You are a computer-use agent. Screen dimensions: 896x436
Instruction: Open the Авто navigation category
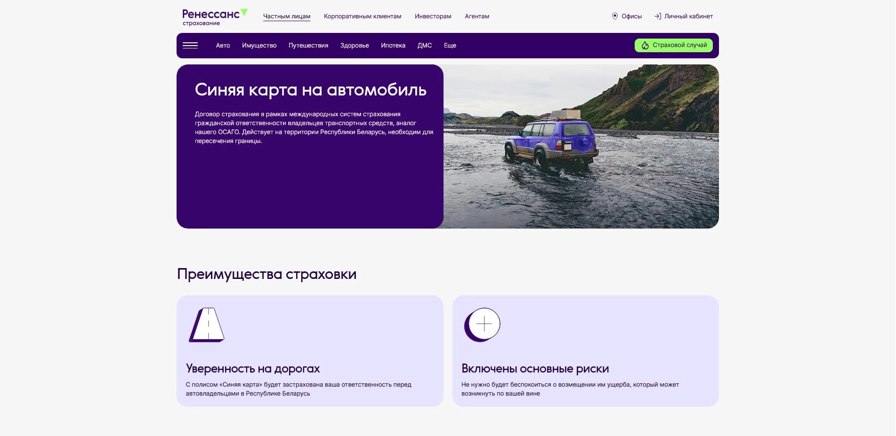(x=223, y=45)
